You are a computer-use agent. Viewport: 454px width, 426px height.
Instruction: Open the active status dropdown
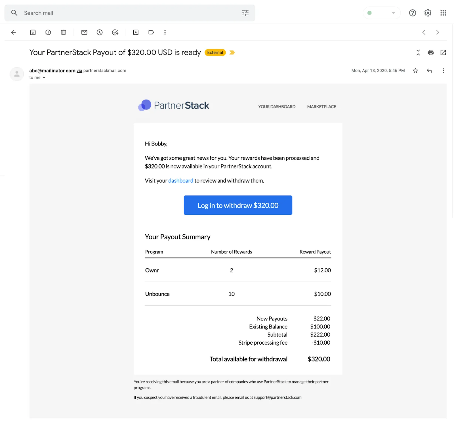tap(382, 13)
